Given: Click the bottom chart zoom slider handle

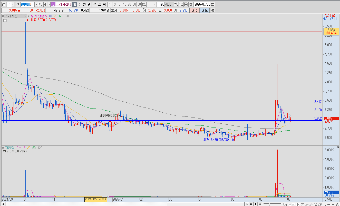Looking at the screenshot, I should point(270,204).
